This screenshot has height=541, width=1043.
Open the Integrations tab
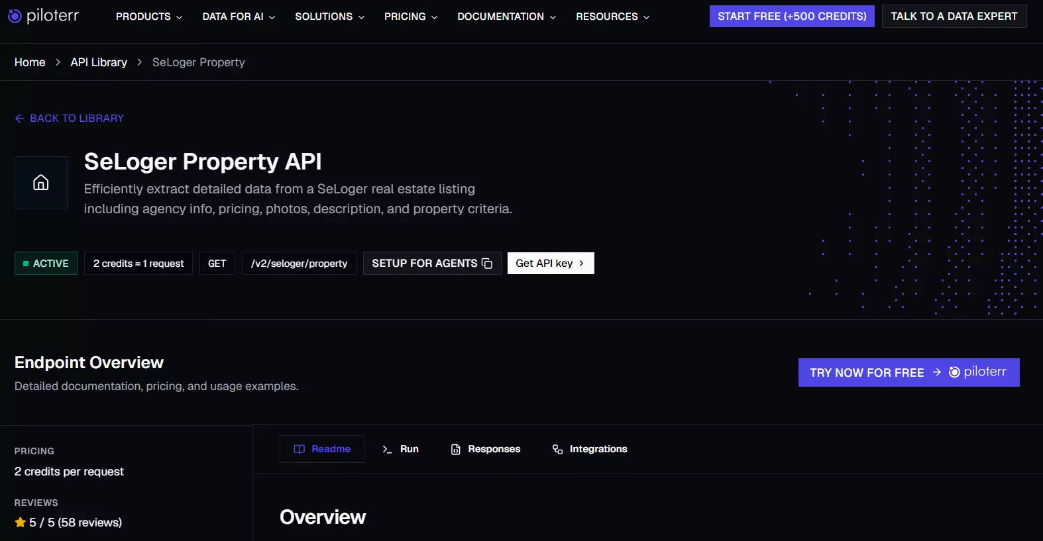pos(590,449)
